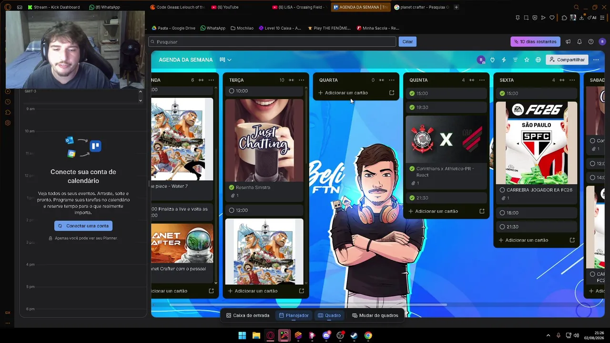Image resolution: width=610 pixels, height=343 pixels.
Task: Open the feedback megaphone icon
Action: (x=568, y=41)
